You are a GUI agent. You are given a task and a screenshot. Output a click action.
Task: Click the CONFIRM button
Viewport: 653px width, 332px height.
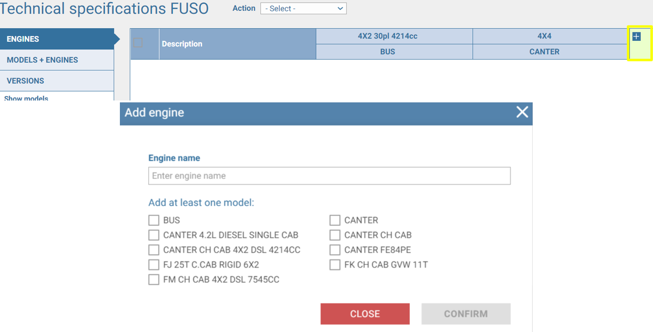tap(466, 314)
